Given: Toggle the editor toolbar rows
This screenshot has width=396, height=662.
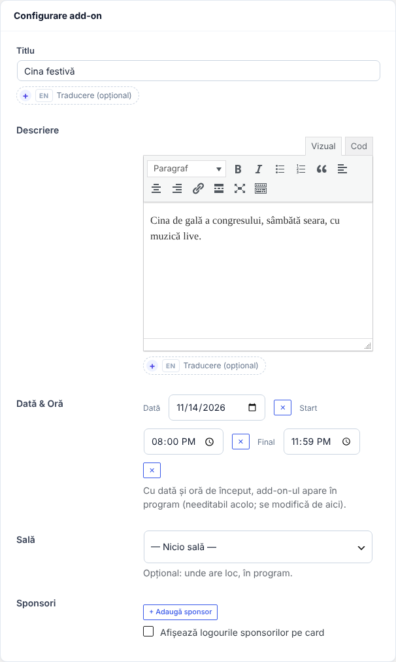Looking at the screenshot, I should (x=261, y=188).
